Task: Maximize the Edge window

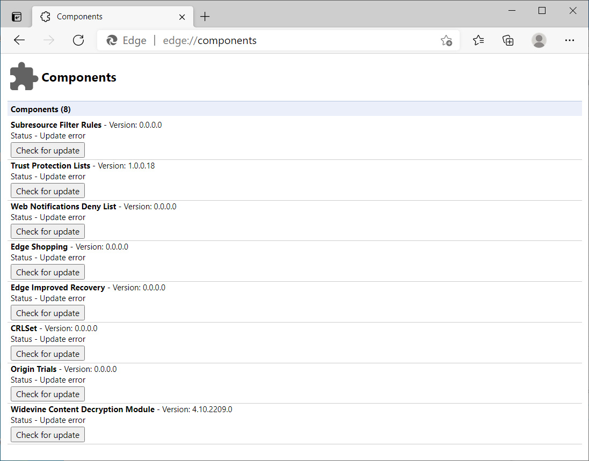Action: coord(542,11)
